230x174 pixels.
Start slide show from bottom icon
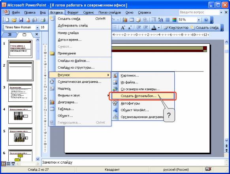(x=13, y=164)
